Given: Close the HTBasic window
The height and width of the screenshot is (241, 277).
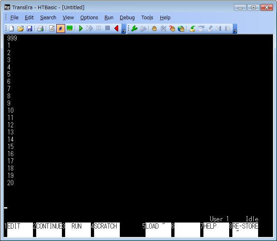Looking at the screenshot, I should pyautogui.click(x=267, y=7).
